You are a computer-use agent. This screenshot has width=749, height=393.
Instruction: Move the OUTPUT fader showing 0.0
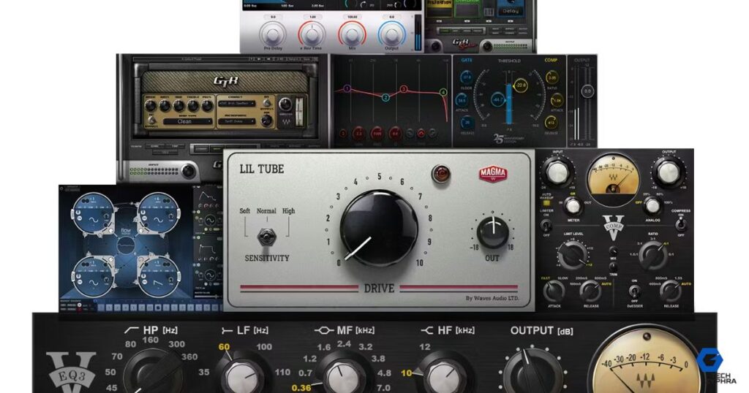[x=587, y=91]
